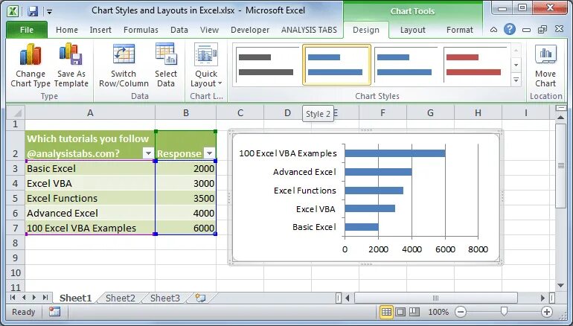Image resolution: width=573 pixels, height=326 pixels.
Task: Click the vertical scrollbar up arrow
Action: point(560,118)
